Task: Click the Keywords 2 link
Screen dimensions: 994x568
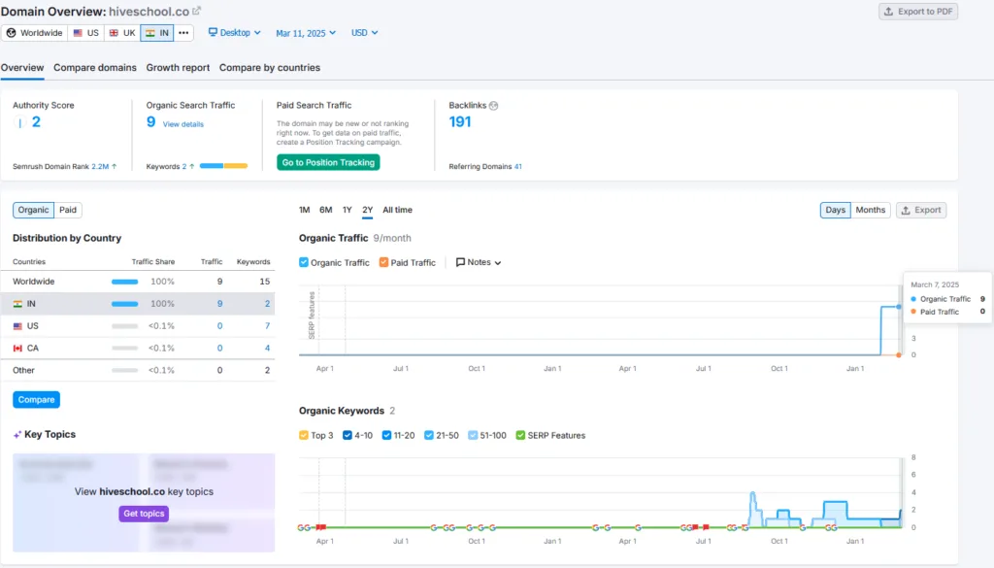Action: (x=184, y=167)
